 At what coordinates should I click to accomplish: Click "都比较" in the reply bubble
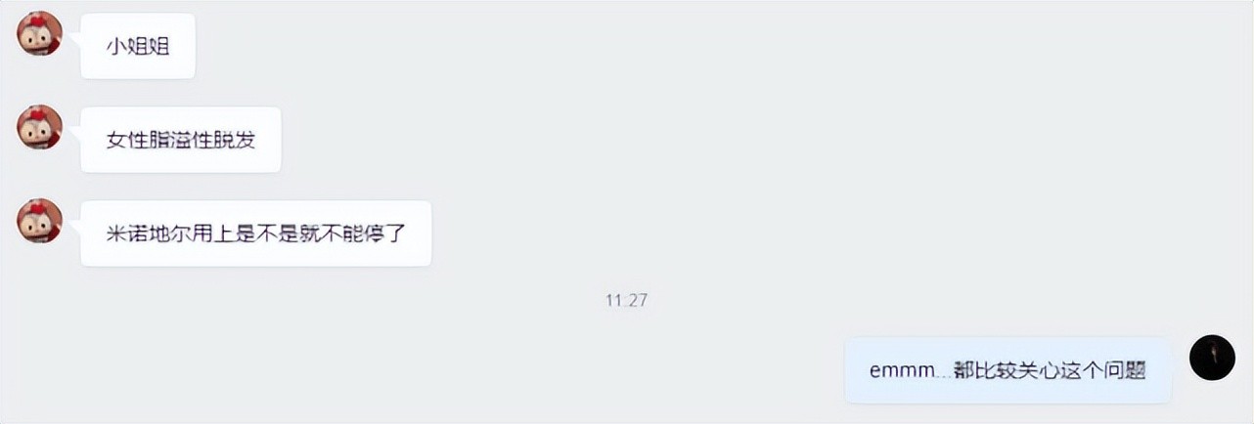point(985,371)
